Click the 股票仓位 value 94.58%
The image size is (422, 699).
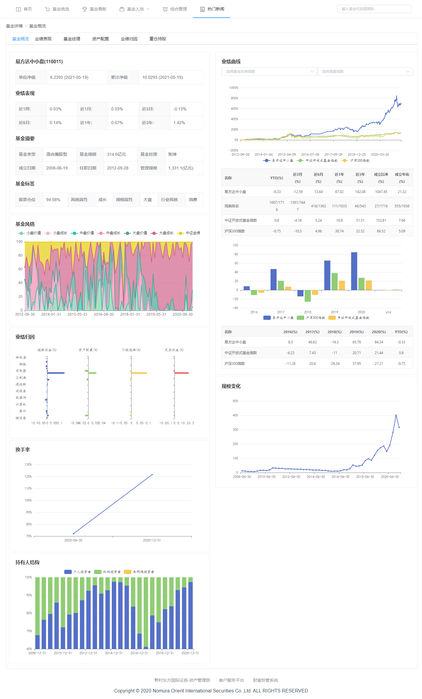[x=53, y=200]
